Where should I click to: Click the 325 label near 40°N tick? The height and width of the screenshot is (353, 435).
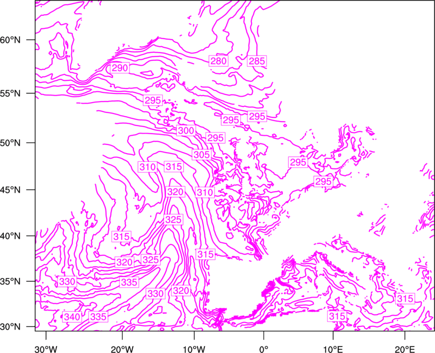(x=173, y=220)
